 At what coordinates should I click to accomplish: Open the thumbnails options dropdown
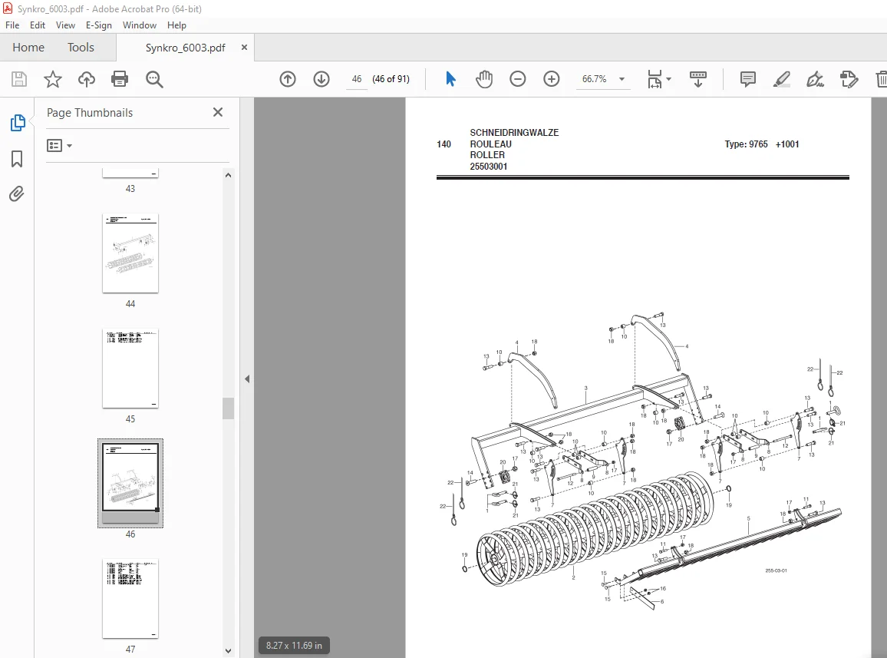click(x=59, y=146)
